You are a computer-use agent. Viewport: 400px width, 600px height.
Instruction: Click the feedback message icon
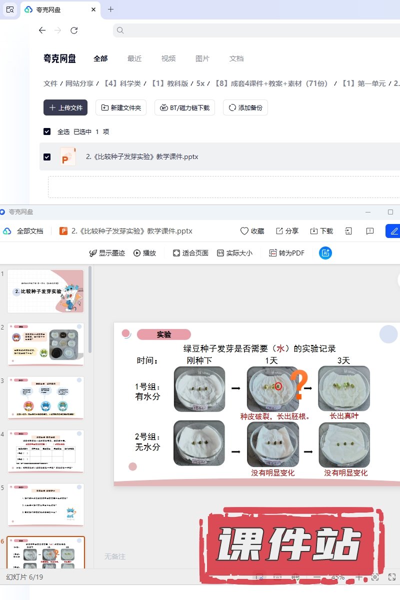click(370, 231)
